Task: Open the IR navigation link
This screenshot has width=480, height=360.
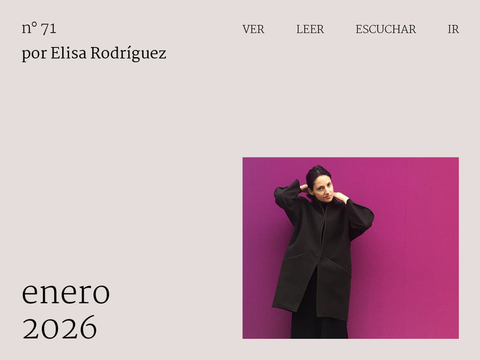Action: pyautogui.click(x=453, y=29)
